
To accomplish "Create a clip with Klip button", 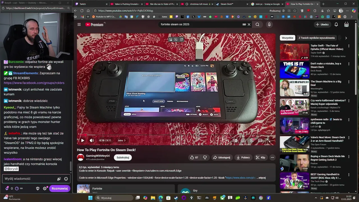I will click(x=260, y=157).
